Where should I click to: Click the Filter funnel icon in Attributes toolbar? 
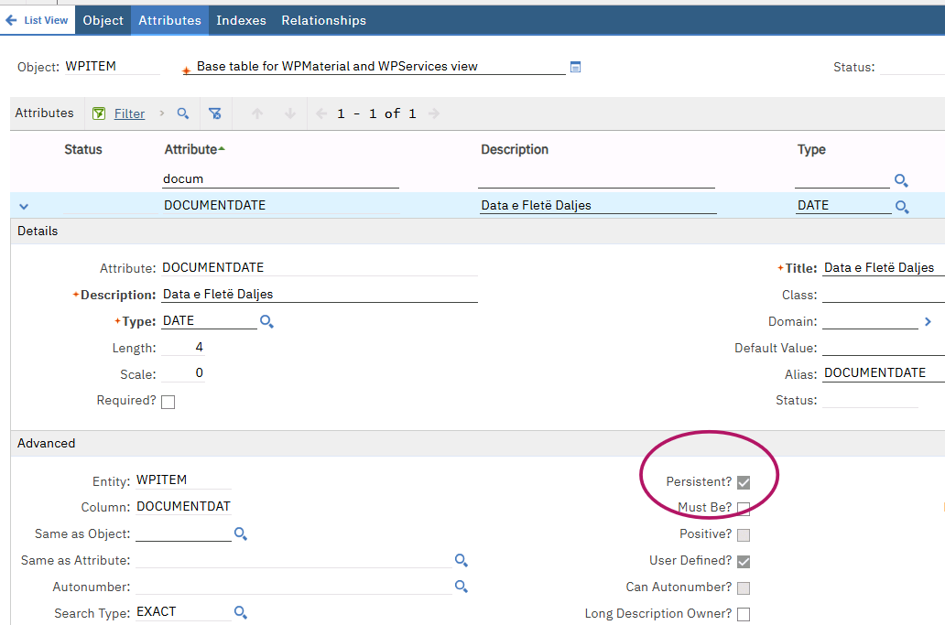click(x=99, y=113)
